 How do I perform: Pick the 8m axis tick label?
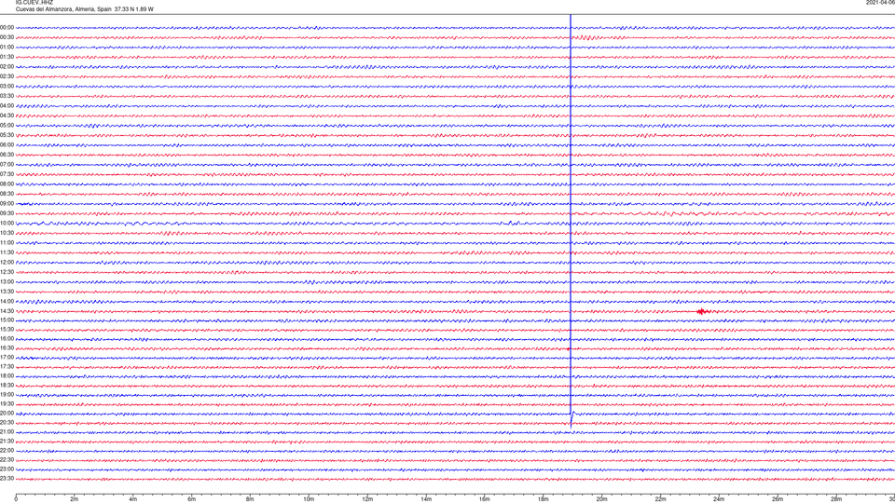coord(250,499)
